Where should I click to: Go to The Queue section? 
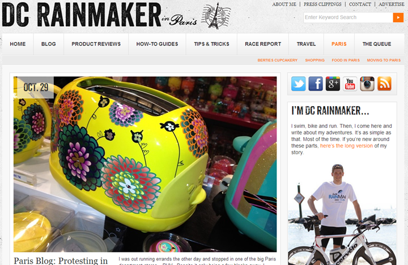(x=377, y=44)
